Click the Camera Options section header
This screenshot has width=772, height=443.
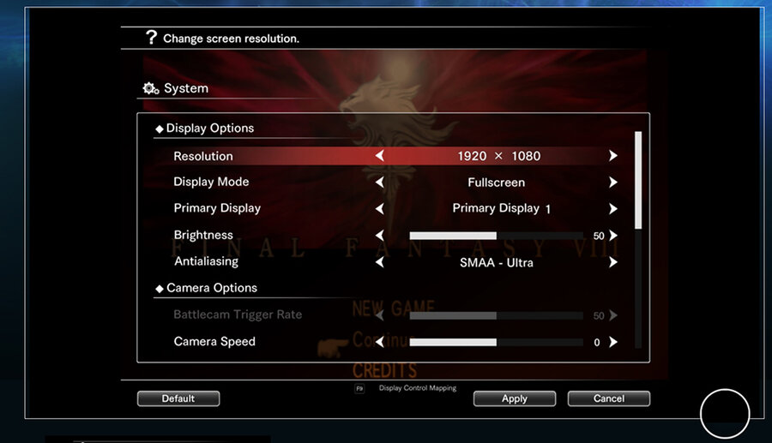click(206, 288)
